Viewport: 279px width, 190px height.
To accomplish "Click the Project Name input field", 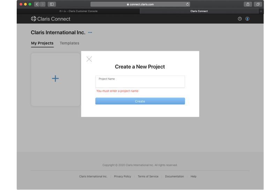I will coord(140,82).
